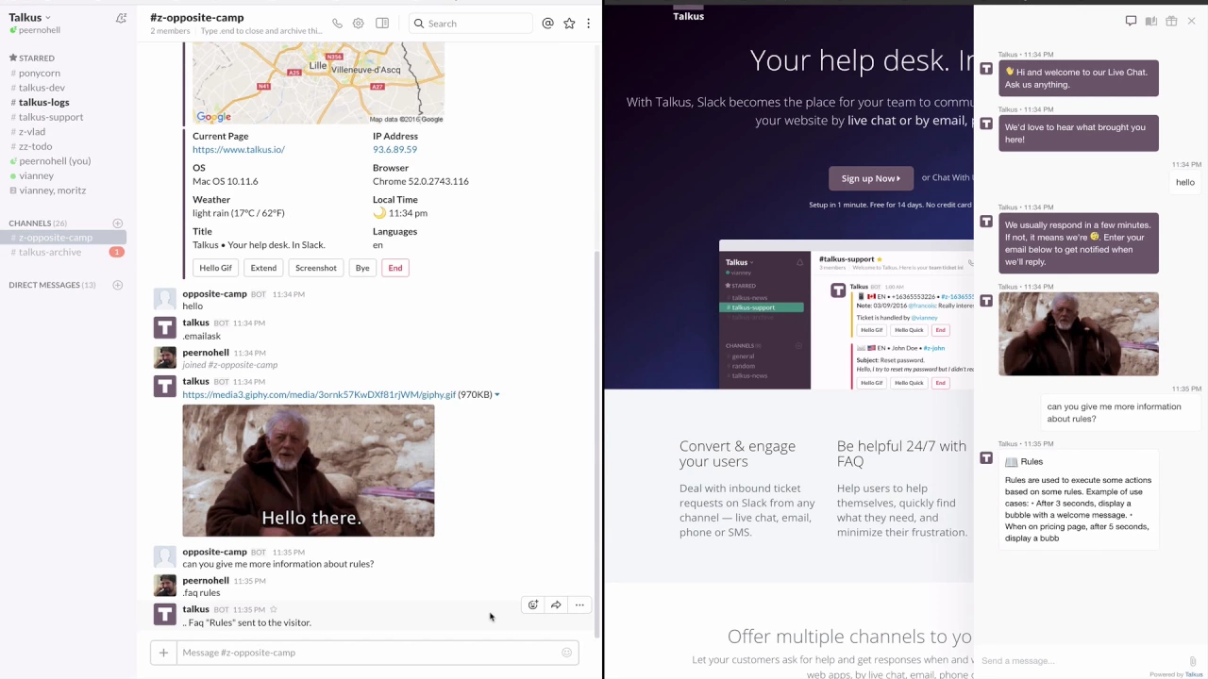The width and height of the screenshot is (1208, 679).
Task: Click the book FAQ icon in widget header
Action: (1151, 21)
